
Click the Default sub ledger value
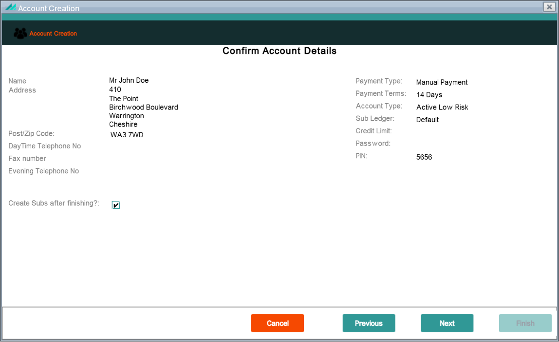click(x=428, y=120)
